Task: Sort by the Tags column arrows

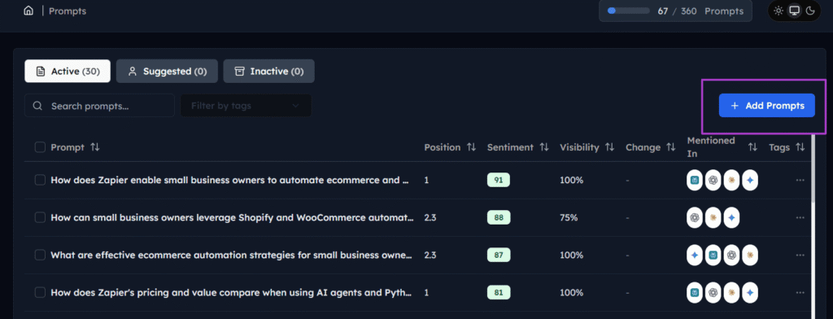Action: [800, 147]
